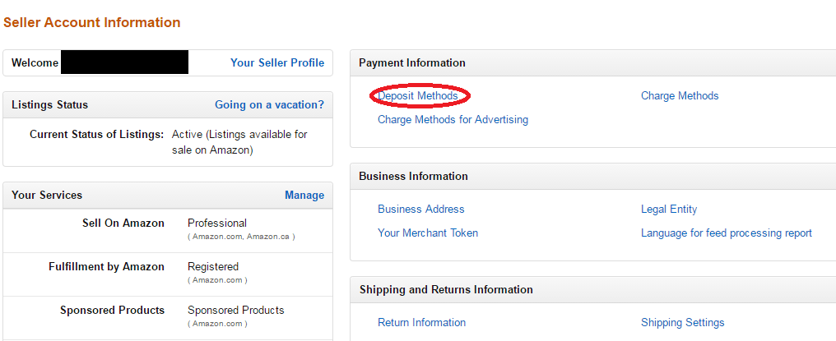View Your Merchant Token
Screen dimensions: 836x341
point(428,233)
